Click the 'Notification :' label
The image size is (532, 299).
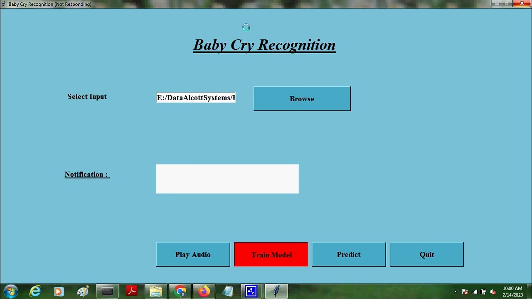click(x=87, y=174)
